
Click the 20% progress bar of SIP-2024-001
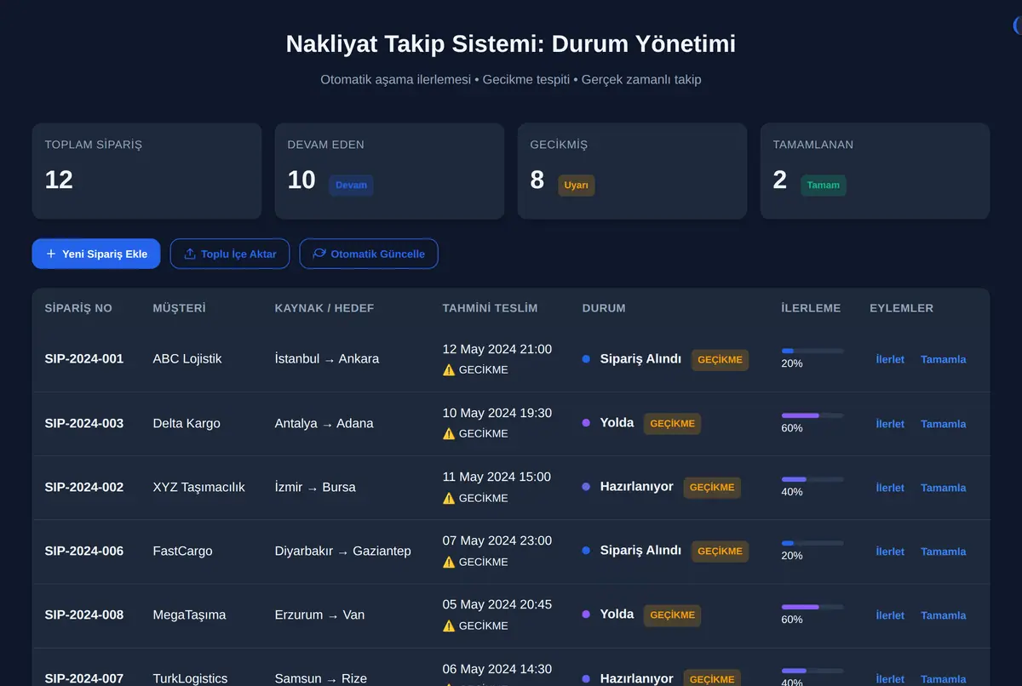pyautogui.click(x=812, y=351)
